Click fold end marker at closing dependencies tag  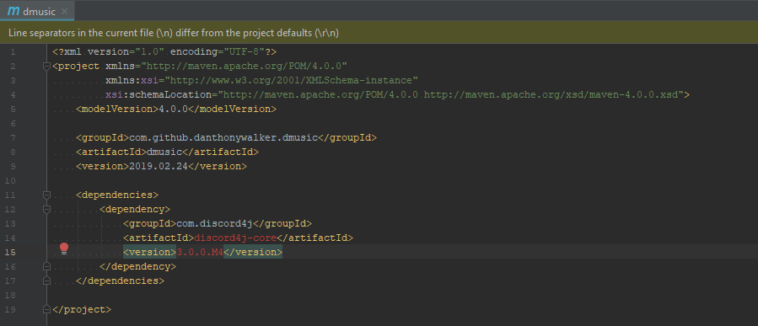click(x=47, y=281)
